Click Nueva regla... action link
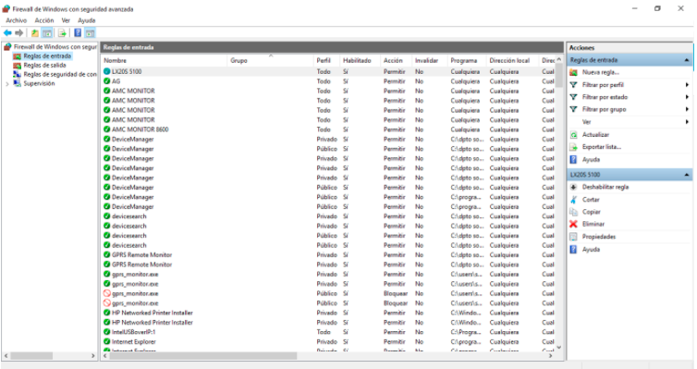 pyautogui.click(x=601, y=72)
